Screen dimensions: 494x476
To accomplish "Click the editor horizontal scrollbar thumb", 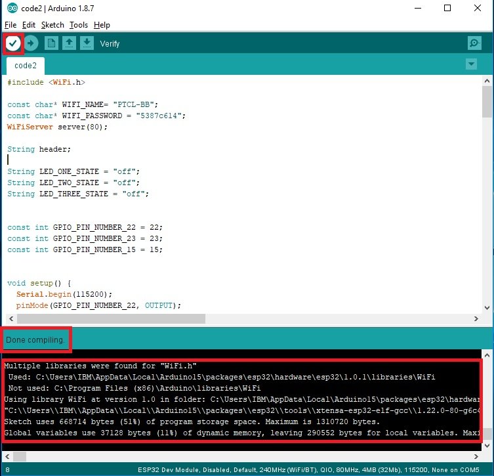I will 112,318.
